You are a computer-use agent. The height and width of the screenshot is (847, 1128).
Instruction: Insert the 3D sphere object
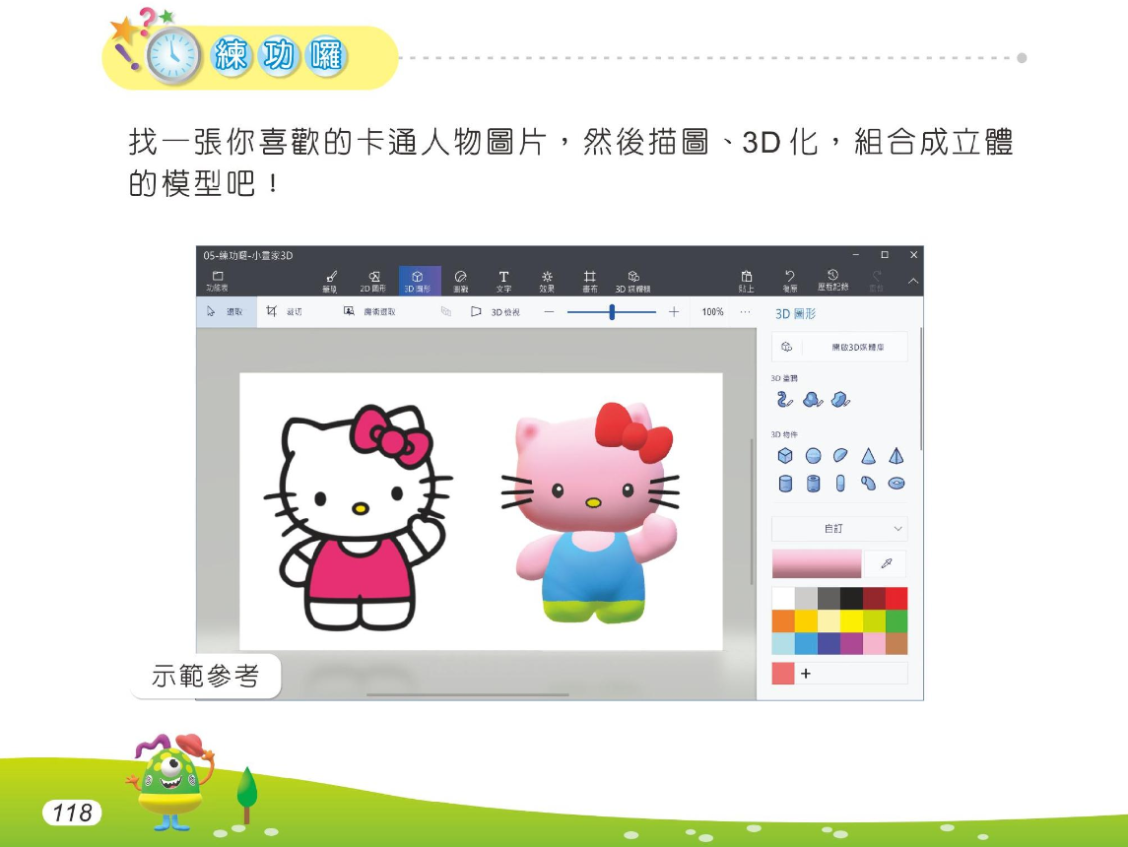pos(813,456)
